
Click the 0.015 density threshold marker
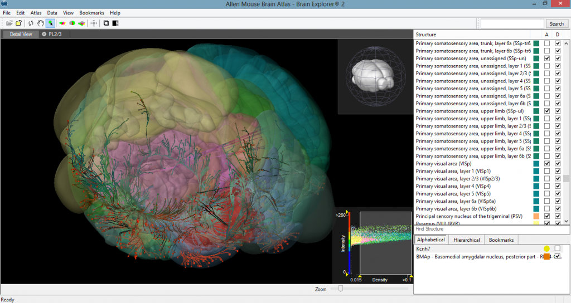click(360, 276)
